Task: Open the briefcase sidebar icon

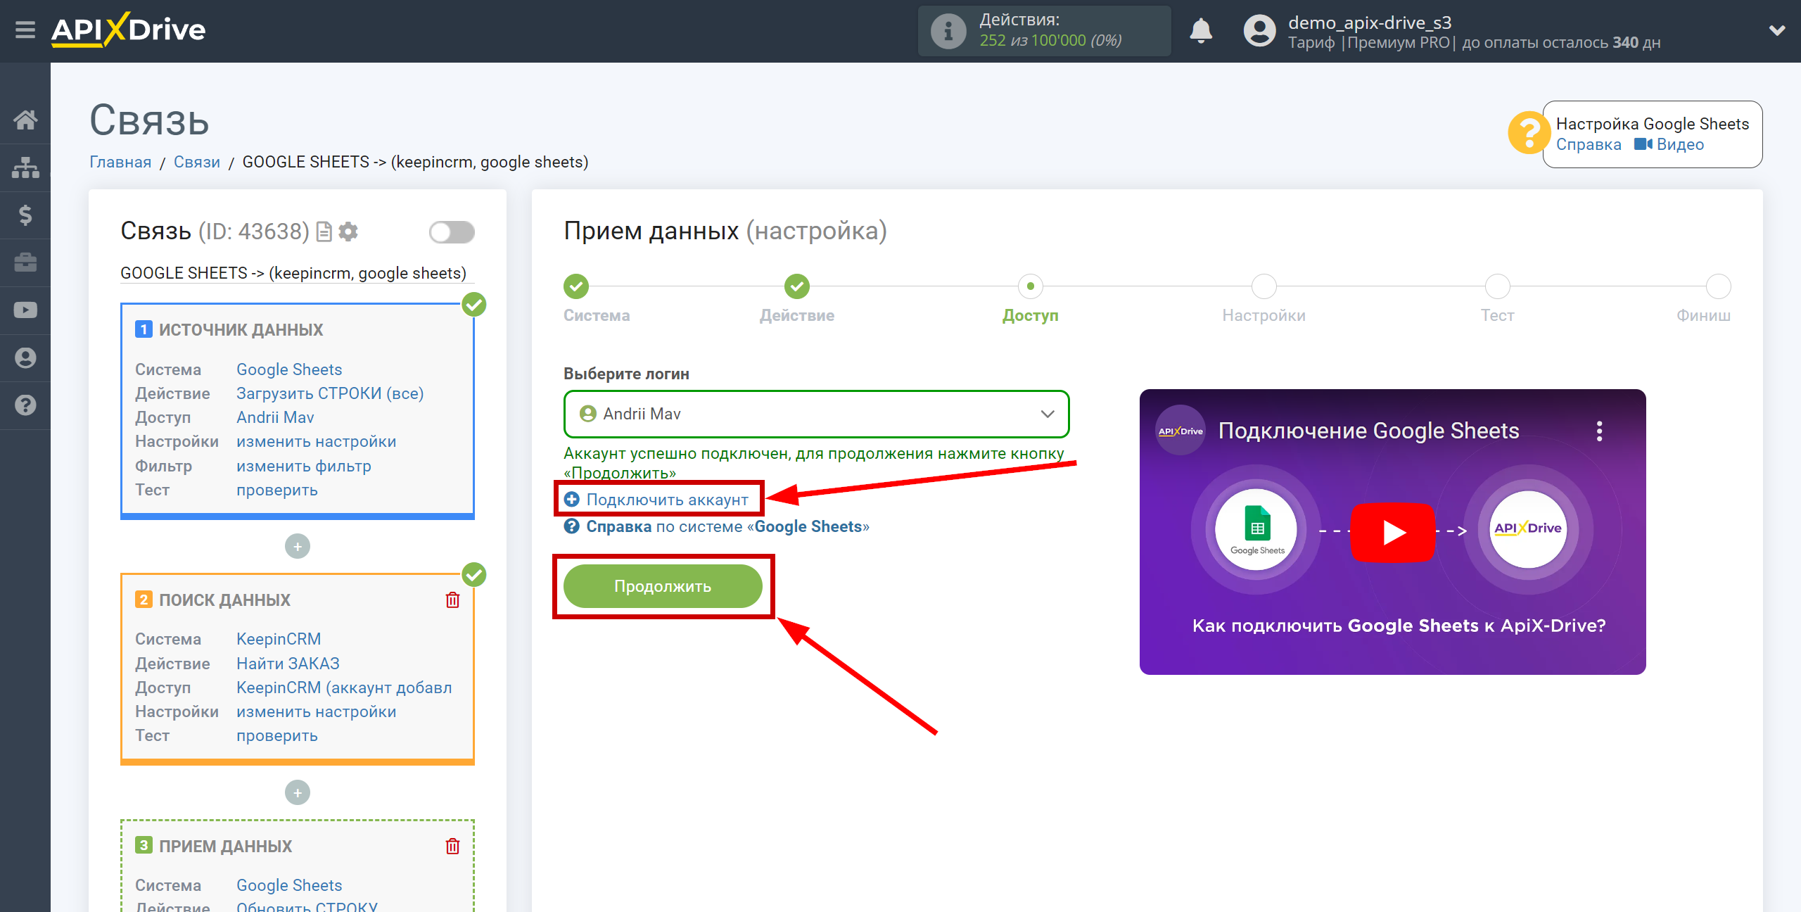Action: click(25, 262)
